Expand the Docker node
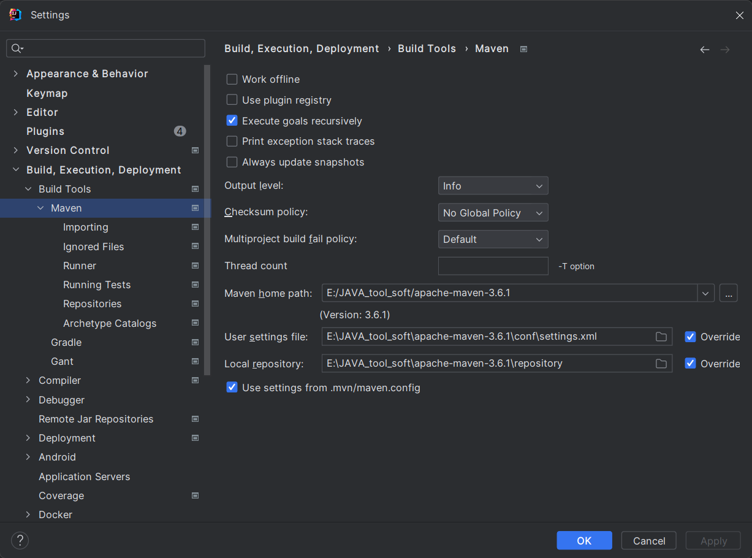Image resolution: width=752 pixels, height=558 pixels. [x=28, y=514]
